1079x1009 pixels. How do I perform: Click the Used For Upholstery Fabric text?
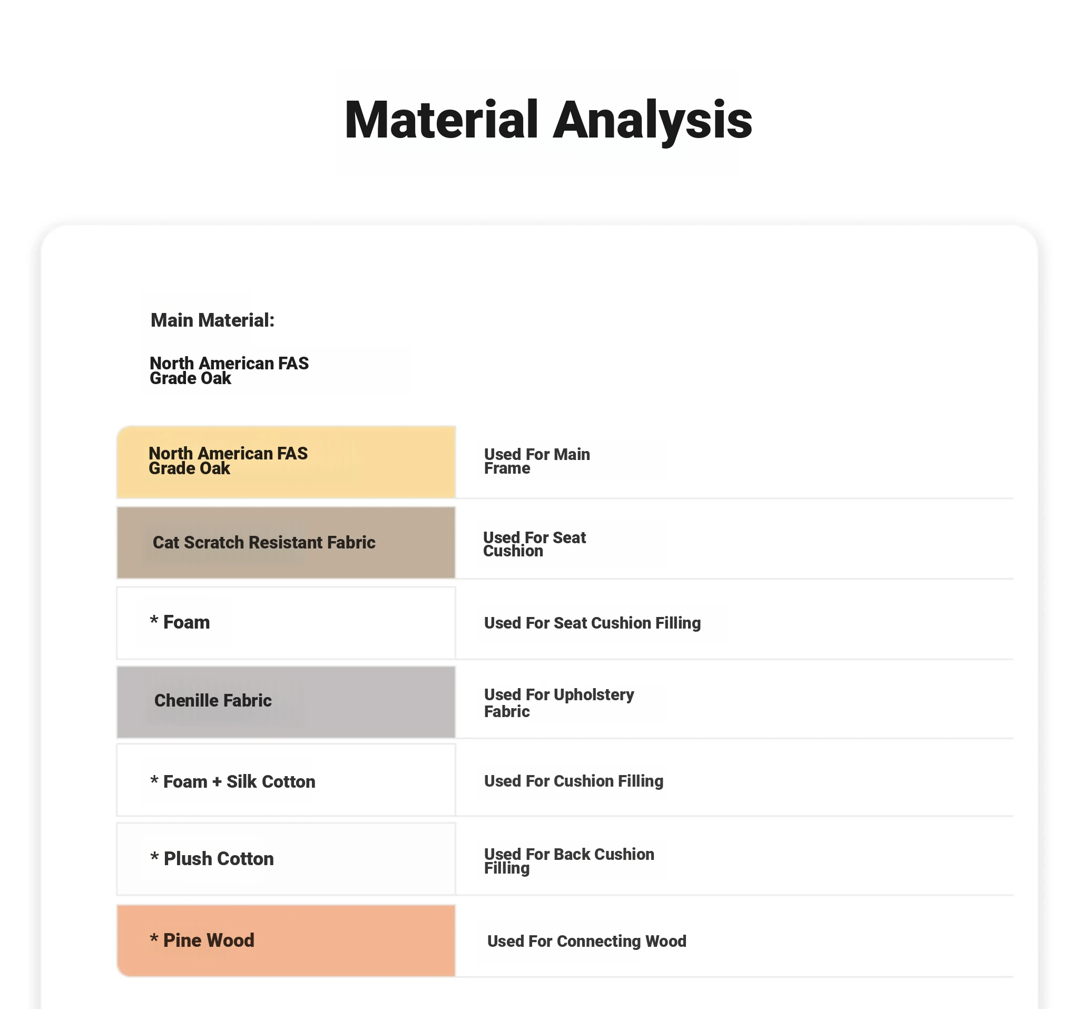pos(558,703)
